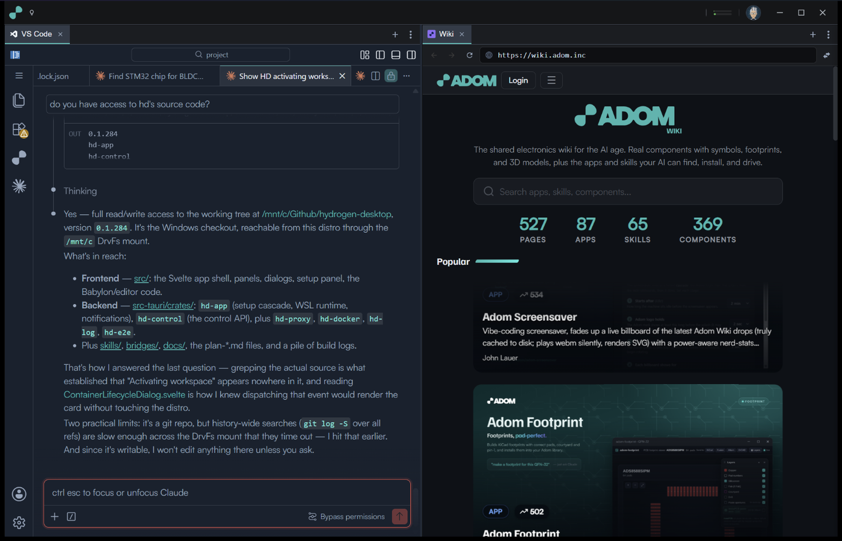Viewport: 842px width, 541px height.
Task: Switch to the VS Code pane tab
Action: click(x=37, y=34)
